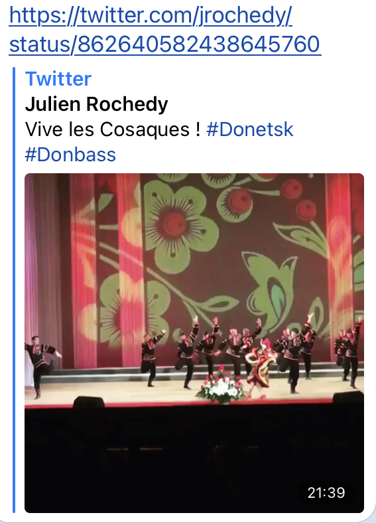This screenshot has height=523, width=376.
Task: Click the dark audience area of video
Action: coord(194,461)
